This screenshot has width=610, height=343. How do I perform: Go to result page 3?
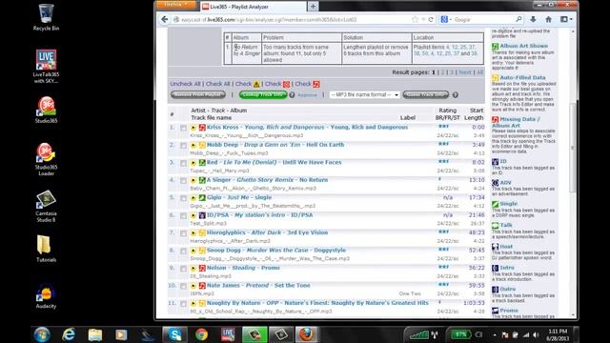click(x=451, y=72)
